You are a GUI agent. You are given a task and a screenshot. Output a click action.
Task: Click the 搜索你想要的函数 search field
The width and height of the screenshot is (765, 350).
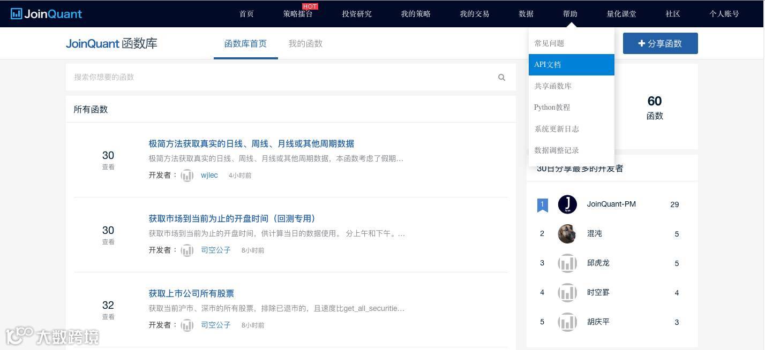[291, 78]
